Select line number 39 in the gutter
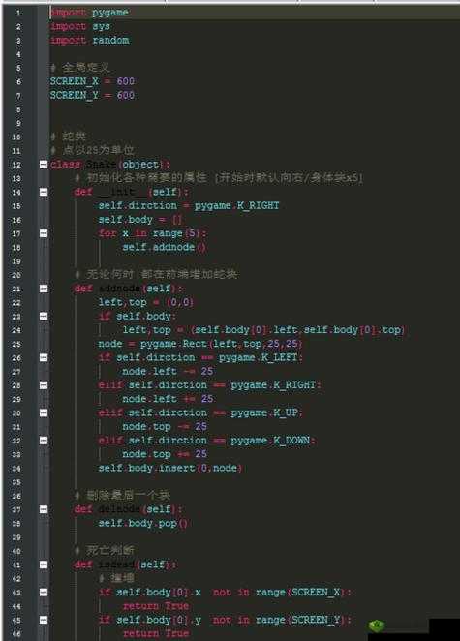Viewport: 460px width, 641px height. [x=16, y=537]
